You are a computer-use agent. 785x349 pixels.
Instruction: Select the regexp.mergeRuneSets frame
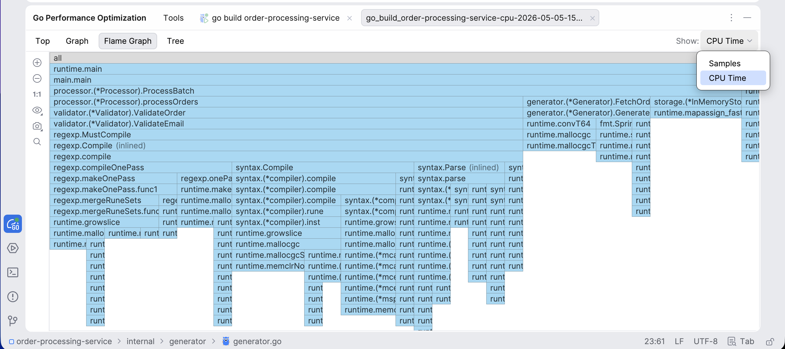[104, 201]
